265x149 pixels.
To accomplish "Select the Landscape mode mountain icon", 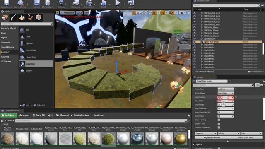I will tap(22, 17).
